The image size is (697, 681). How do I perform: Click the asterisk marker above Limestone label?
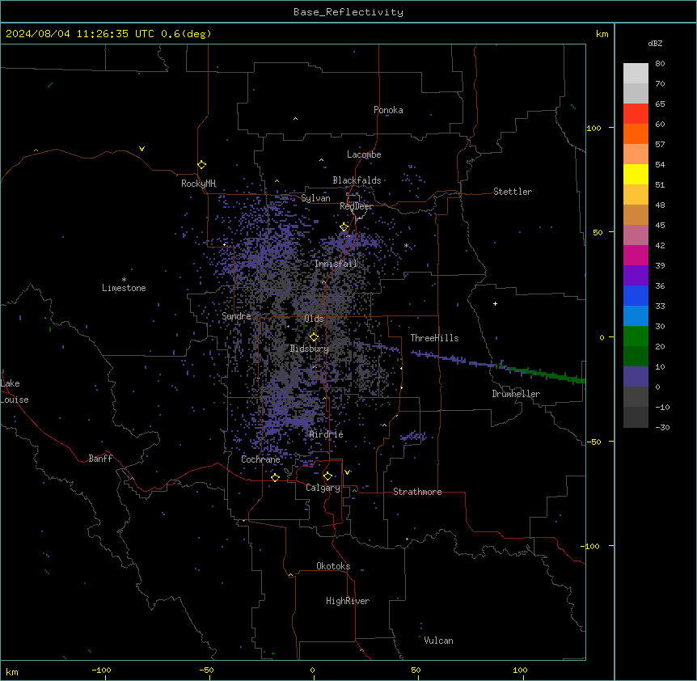pyautogui.click(x=124, y=280)
